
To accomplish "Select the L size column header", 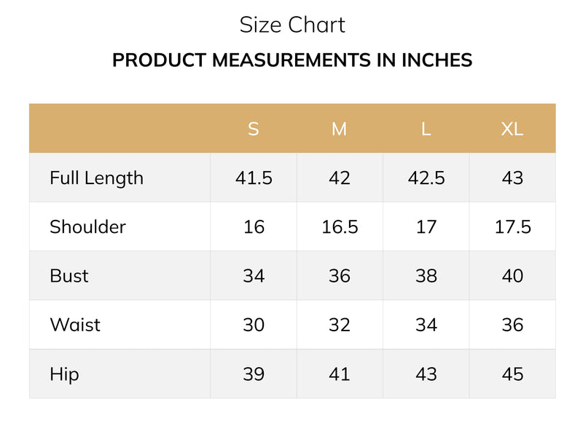I will 426,129.
